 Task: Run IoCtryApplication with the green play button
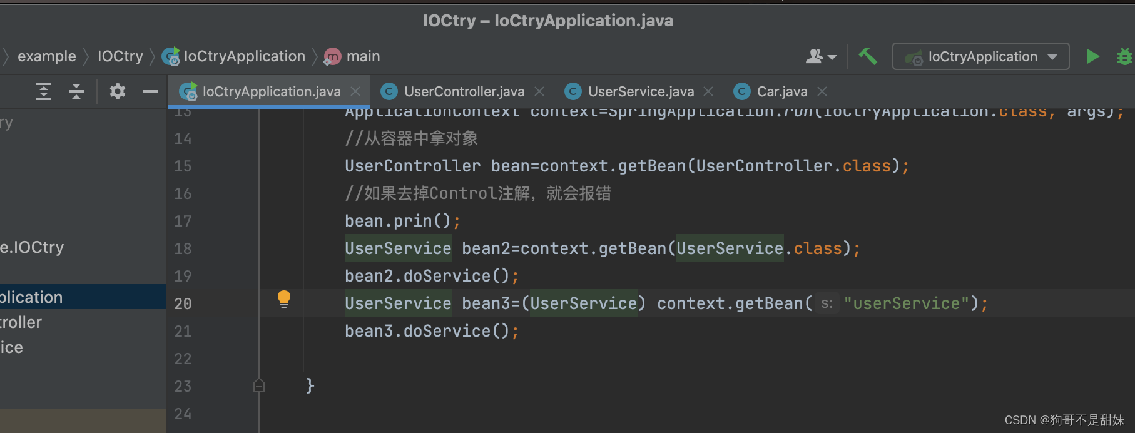click(x=1092, y=56)
